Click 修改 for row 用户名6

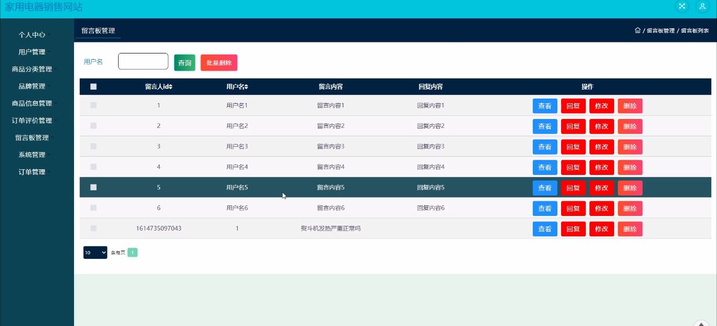point(602,208)
